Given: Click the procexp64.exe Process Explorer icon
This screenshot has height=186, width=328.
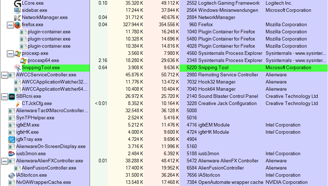Looking at the screenshot, I should [x=23, y=61].
